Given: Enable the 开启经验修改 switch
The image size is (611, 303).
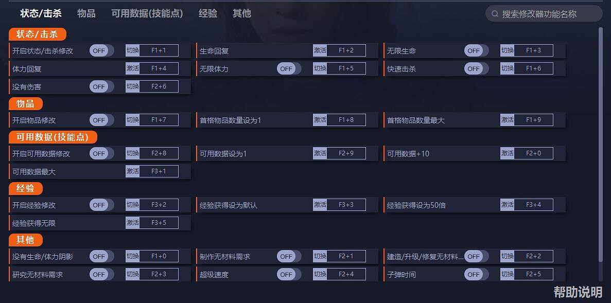Looking at the screenshot, I should (101, 204).
